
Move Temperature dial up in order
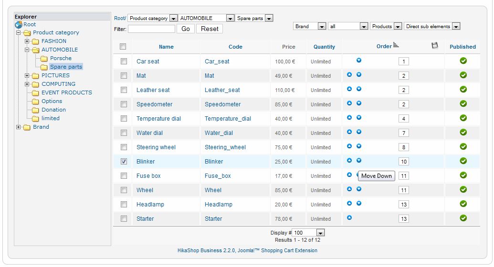(349, 117)
